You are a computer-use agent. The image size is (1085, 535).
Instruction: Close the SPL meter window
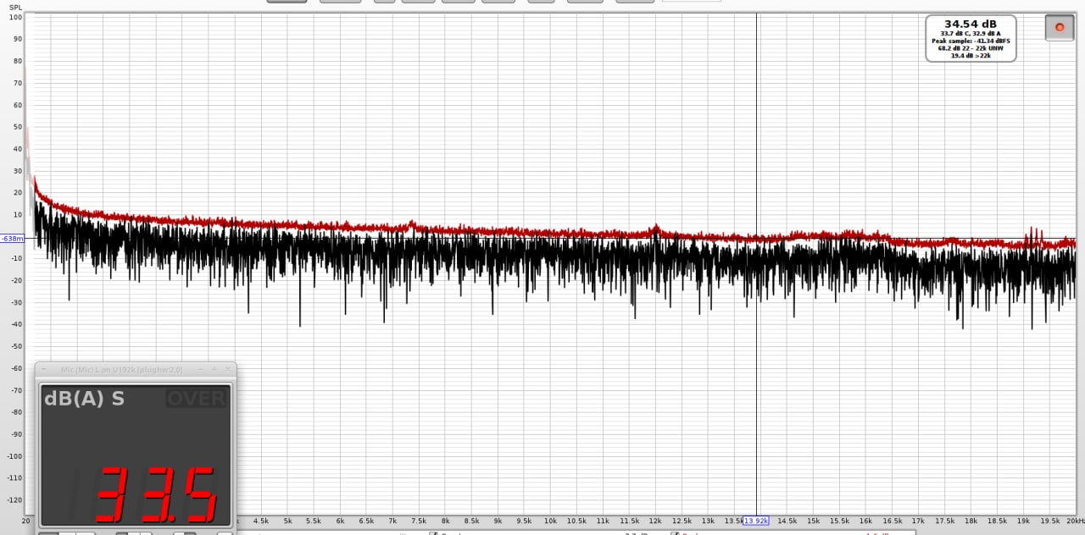tap(227, 369)
